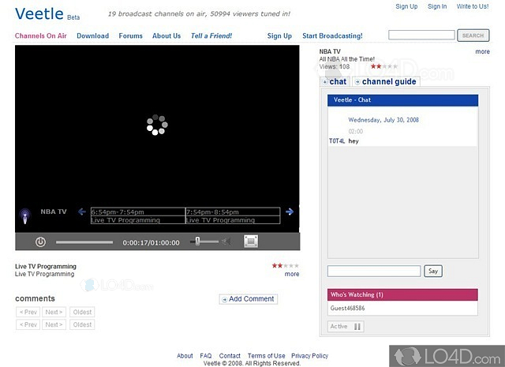Click the fullscreen icon in video player

tap(250, 242)
